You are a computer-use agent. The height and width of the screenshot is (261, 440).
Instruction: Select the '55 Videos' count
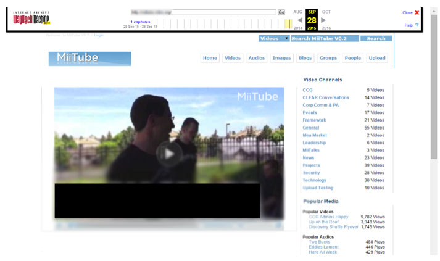(x=374, y=128)
